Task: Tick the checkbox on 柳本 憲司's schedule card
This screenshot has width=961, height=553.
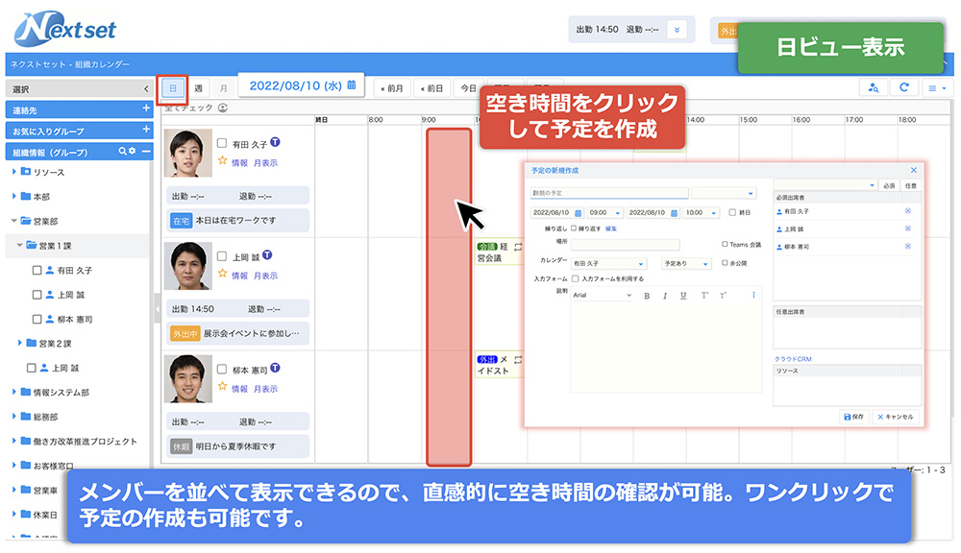Action: pos(222,370)
